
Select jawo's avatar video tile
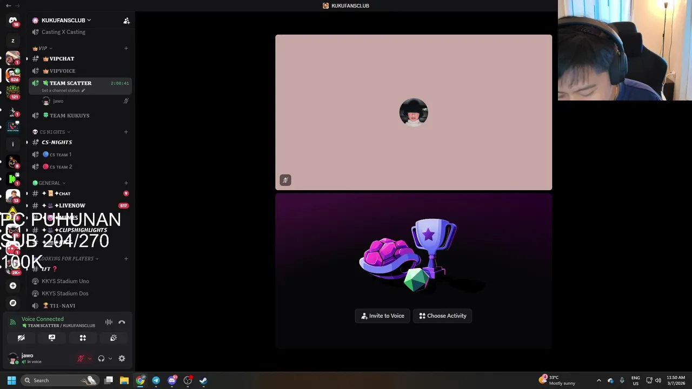(x=414, y=112)
